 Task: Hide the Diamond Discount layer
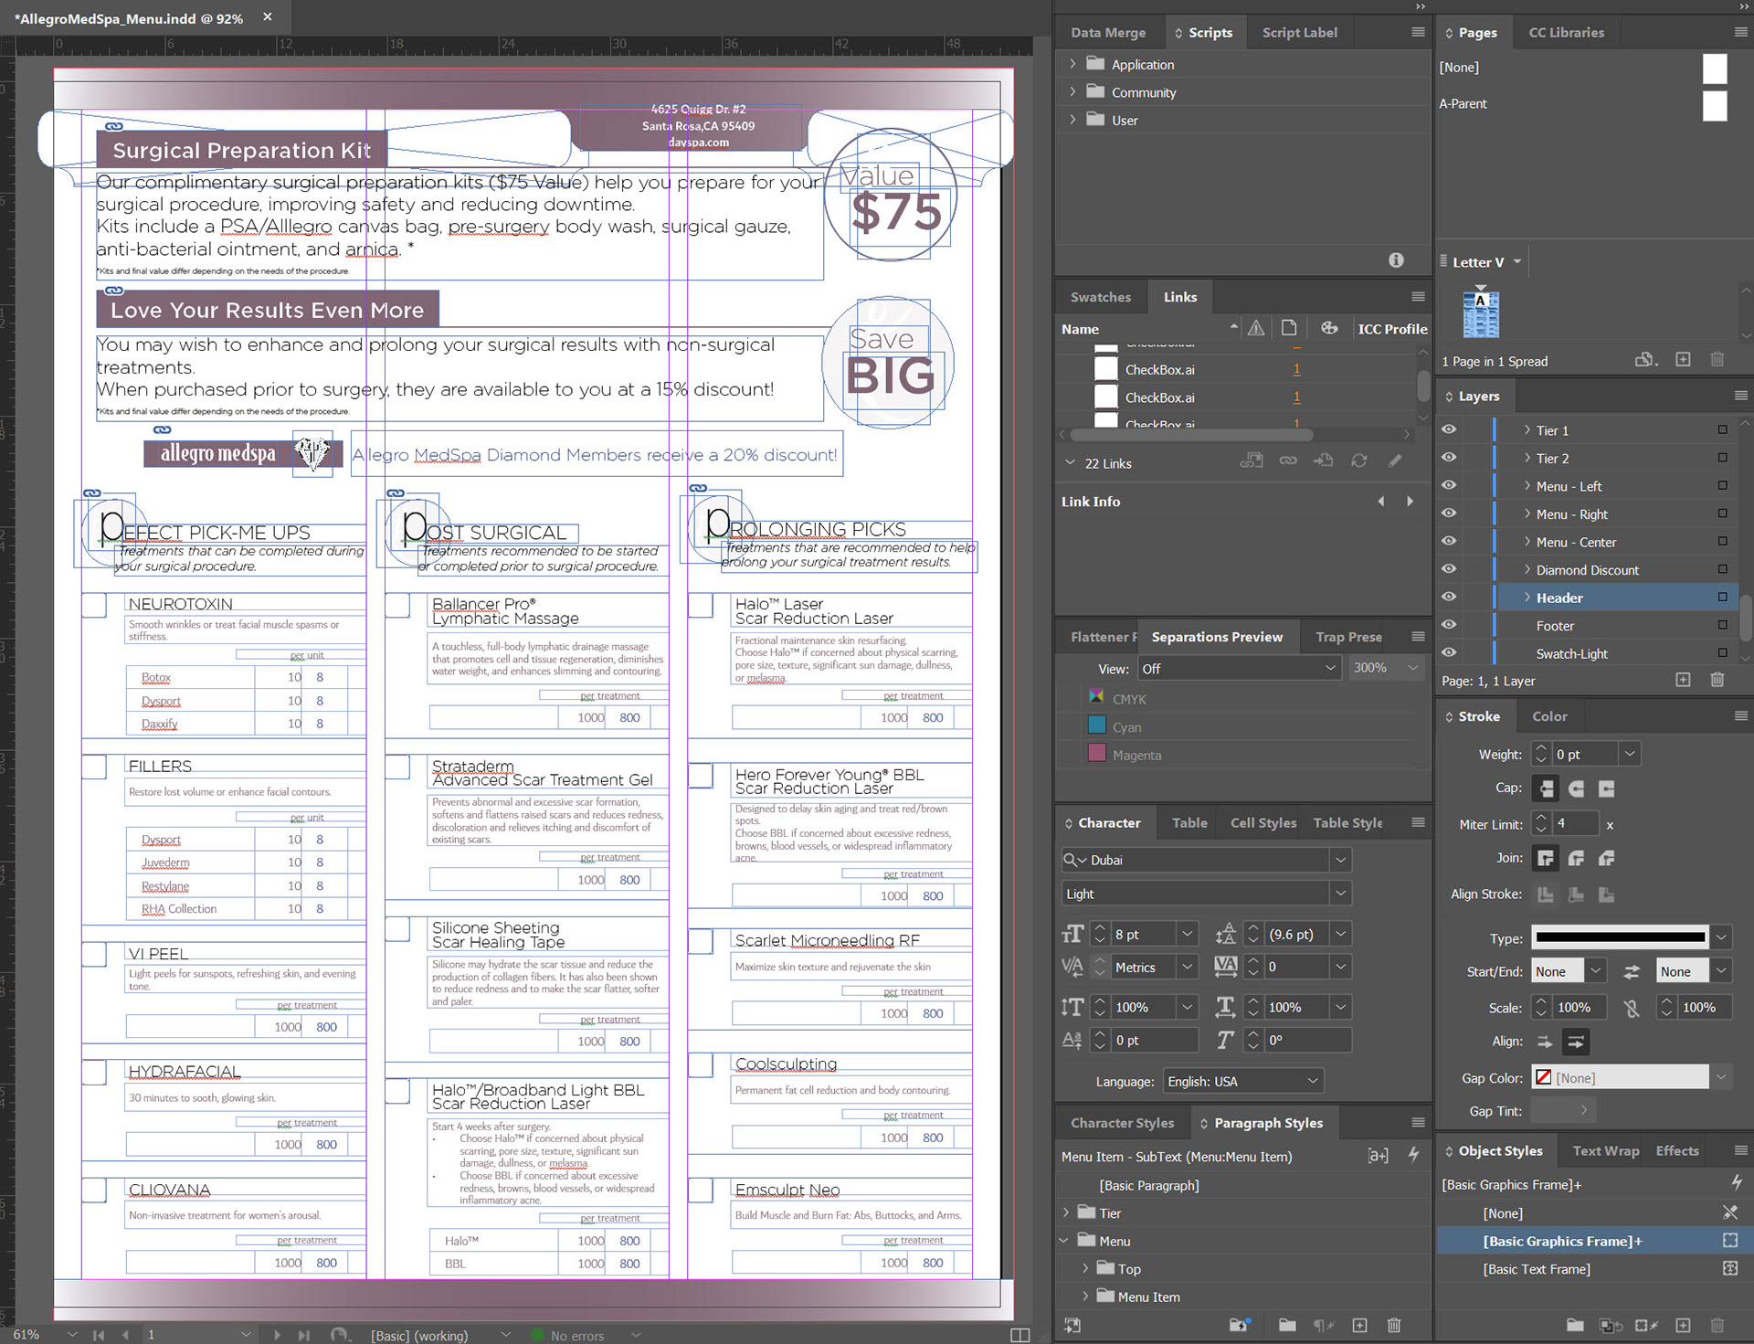coord(1449,569)
